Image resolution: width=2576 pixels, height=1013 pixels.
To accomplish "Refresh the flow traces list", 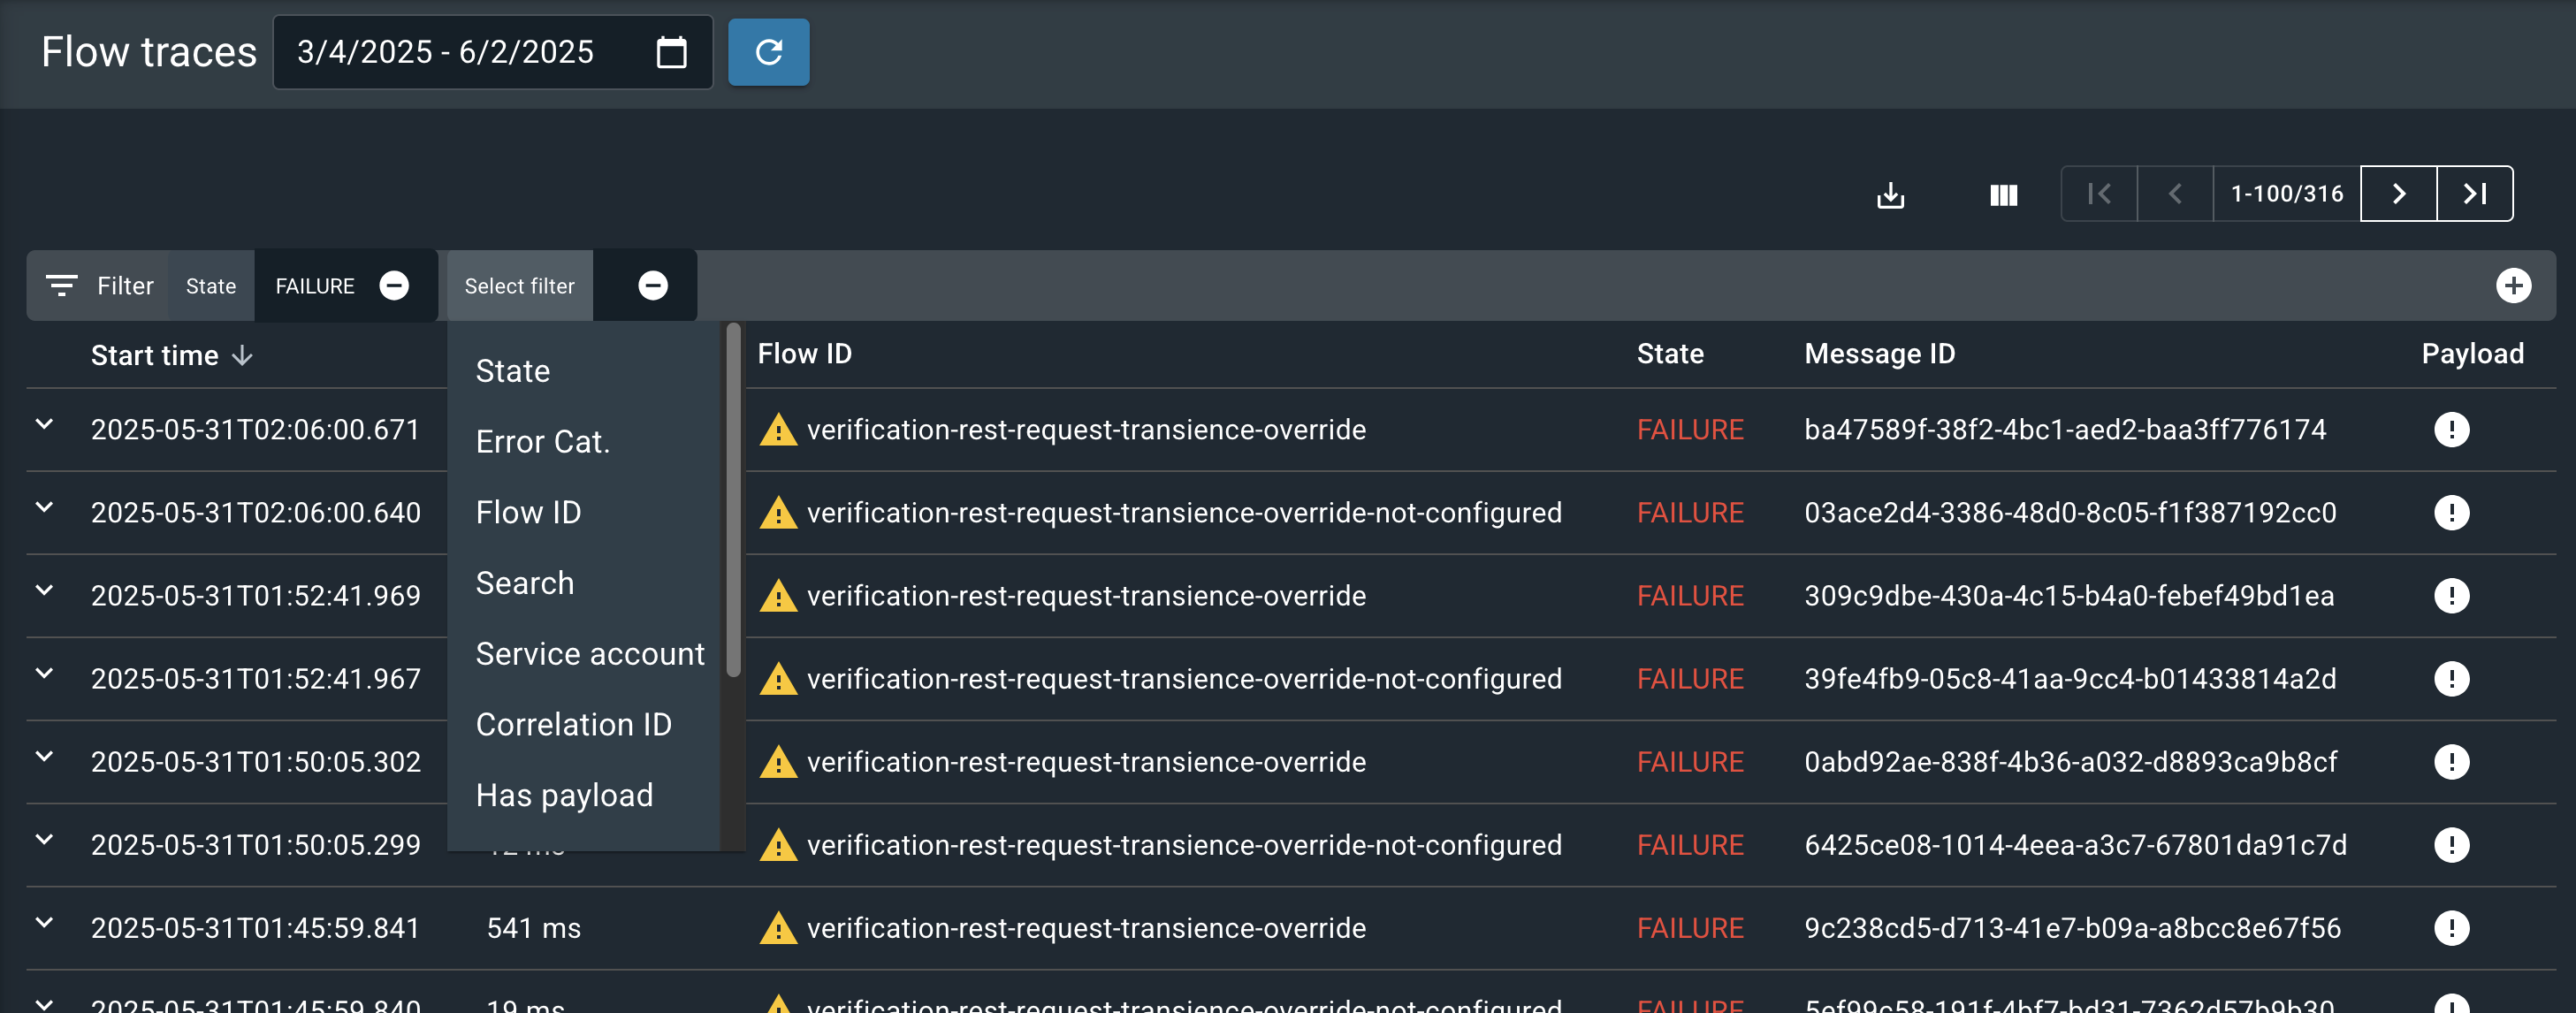I will click(x=768, y=52).
